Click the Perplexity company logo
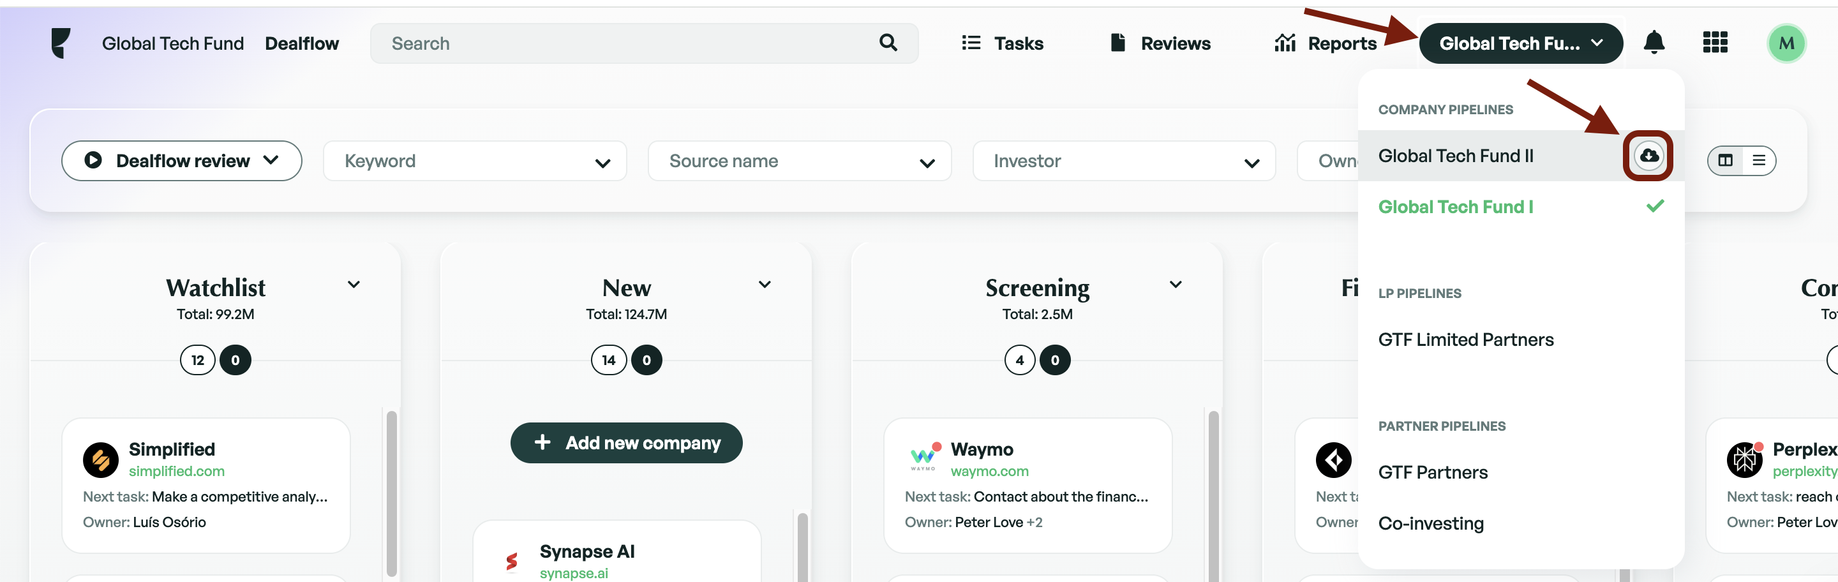The width and height of the screenshot is (1838, 582). point(1745,460)
